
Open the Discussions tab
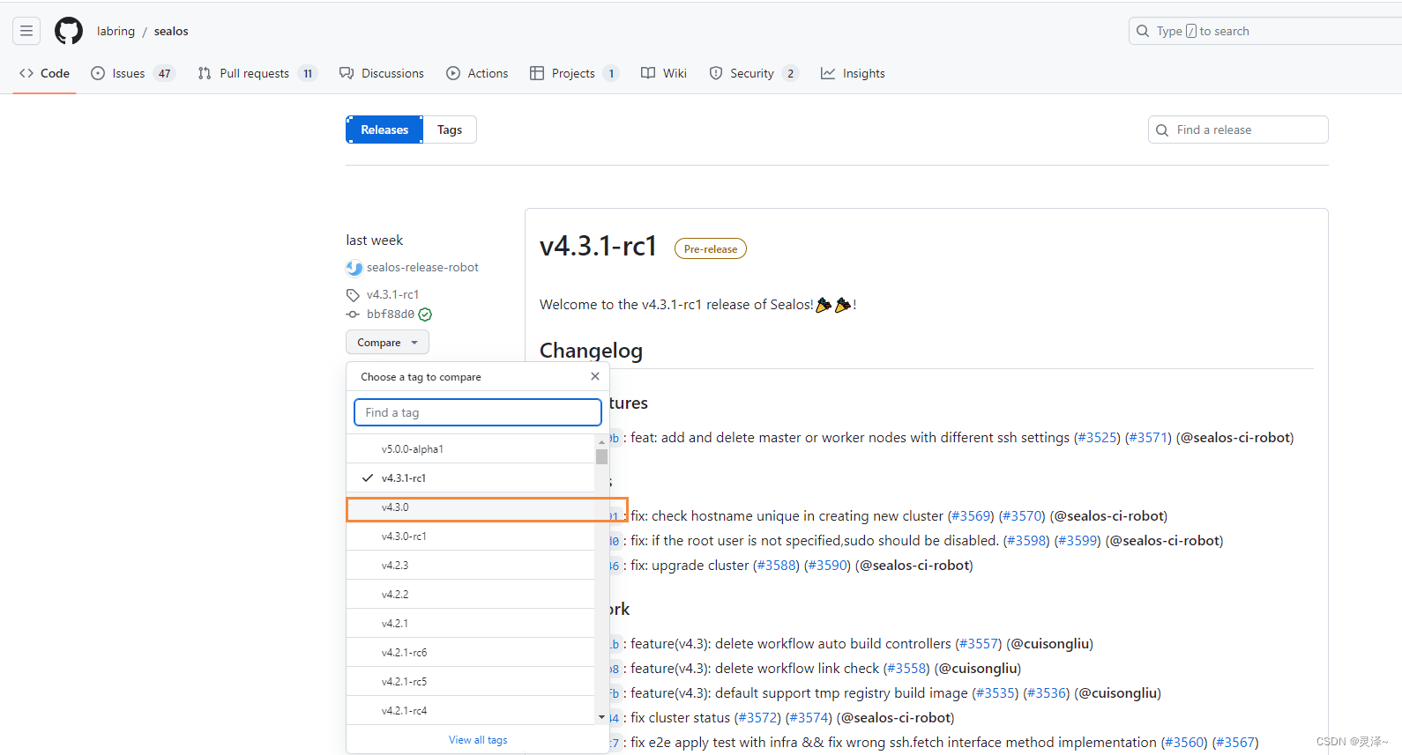coord(382,73)
